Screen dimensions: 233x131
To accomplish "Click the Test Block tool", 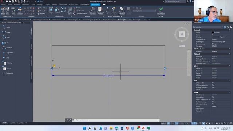I will pos(13,11).
